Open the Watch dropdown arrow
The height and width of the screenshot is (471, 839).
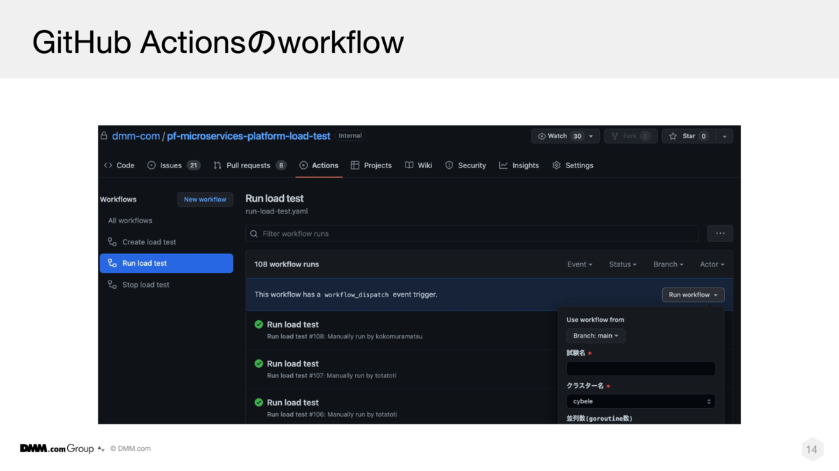[591, 136]
